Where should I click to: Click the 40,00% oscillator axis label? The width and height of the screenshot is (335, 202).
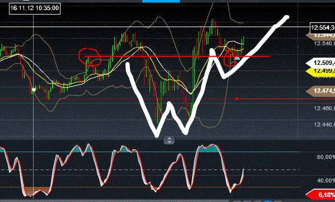(x=326, y=180)
